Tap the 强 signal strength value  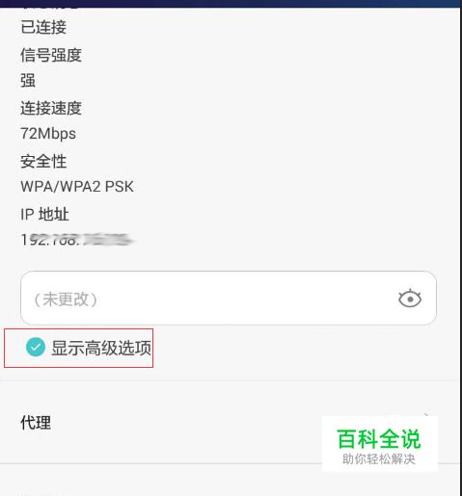[28, 80]
